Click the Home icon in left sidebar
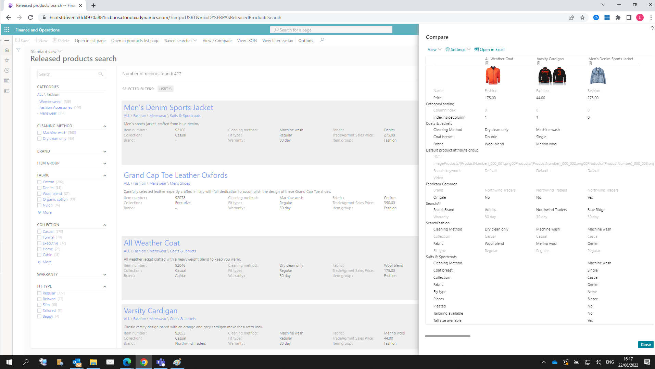Screen dimensions: 655x369 (7, 50)
